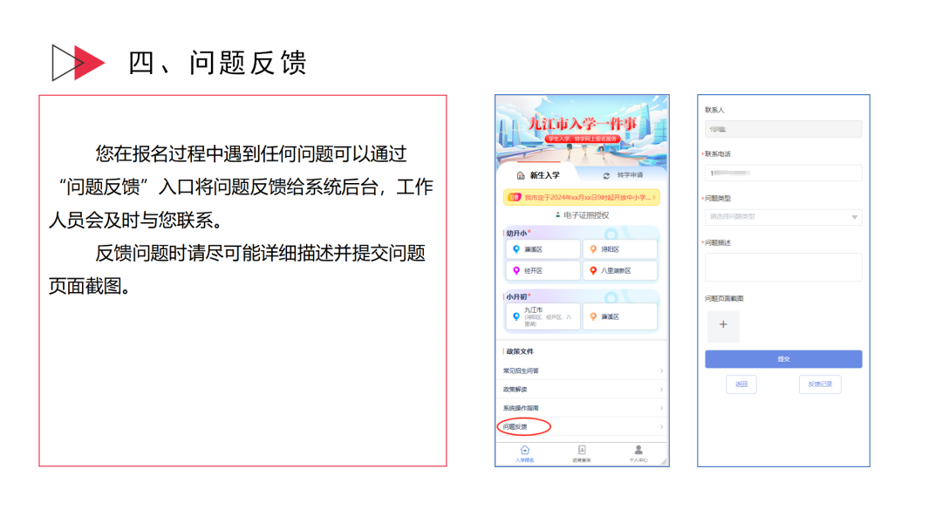The width and height of the screenshot is (942, 530).
Task: Open the 问题类型 dropdown
Action: (782, 217)
